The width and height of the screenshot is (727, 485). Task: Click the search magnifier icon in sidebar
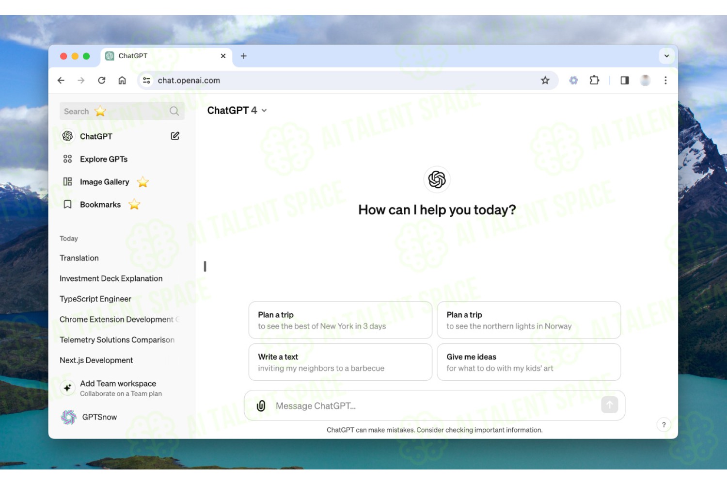(174, 111)
